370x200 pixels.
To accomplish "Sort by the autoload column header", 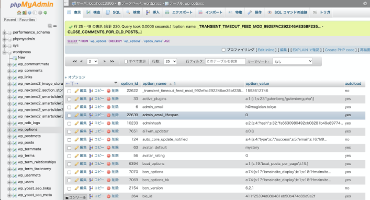I will click(353, 84).
